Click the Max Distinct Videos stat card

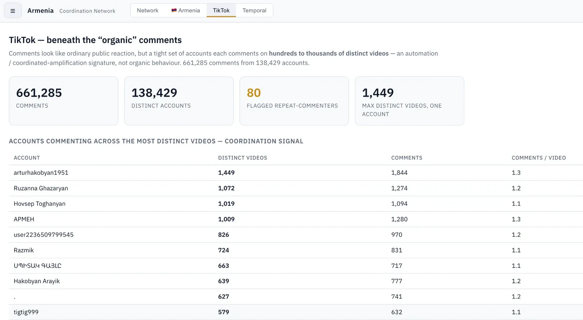click(x=410, y=101)
